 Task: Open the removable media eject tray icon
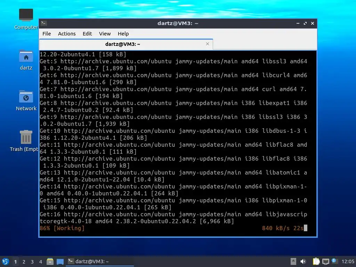click(293, 261)
